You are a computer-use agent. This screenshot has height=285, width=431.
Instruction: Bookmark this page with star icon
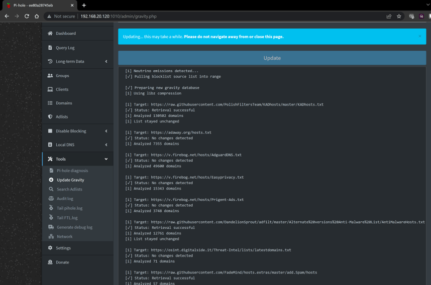(x=399, y=16)
